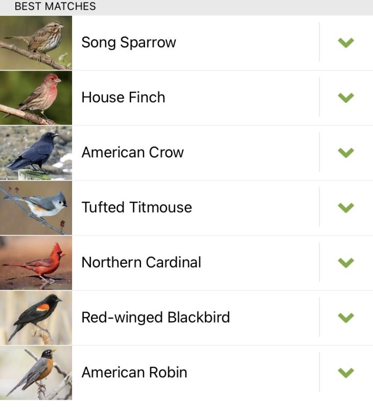The height and width of the screenshot is (409, 373).
Task: Choose the Tufted Titmouse name label
Action: pos(136,207)
